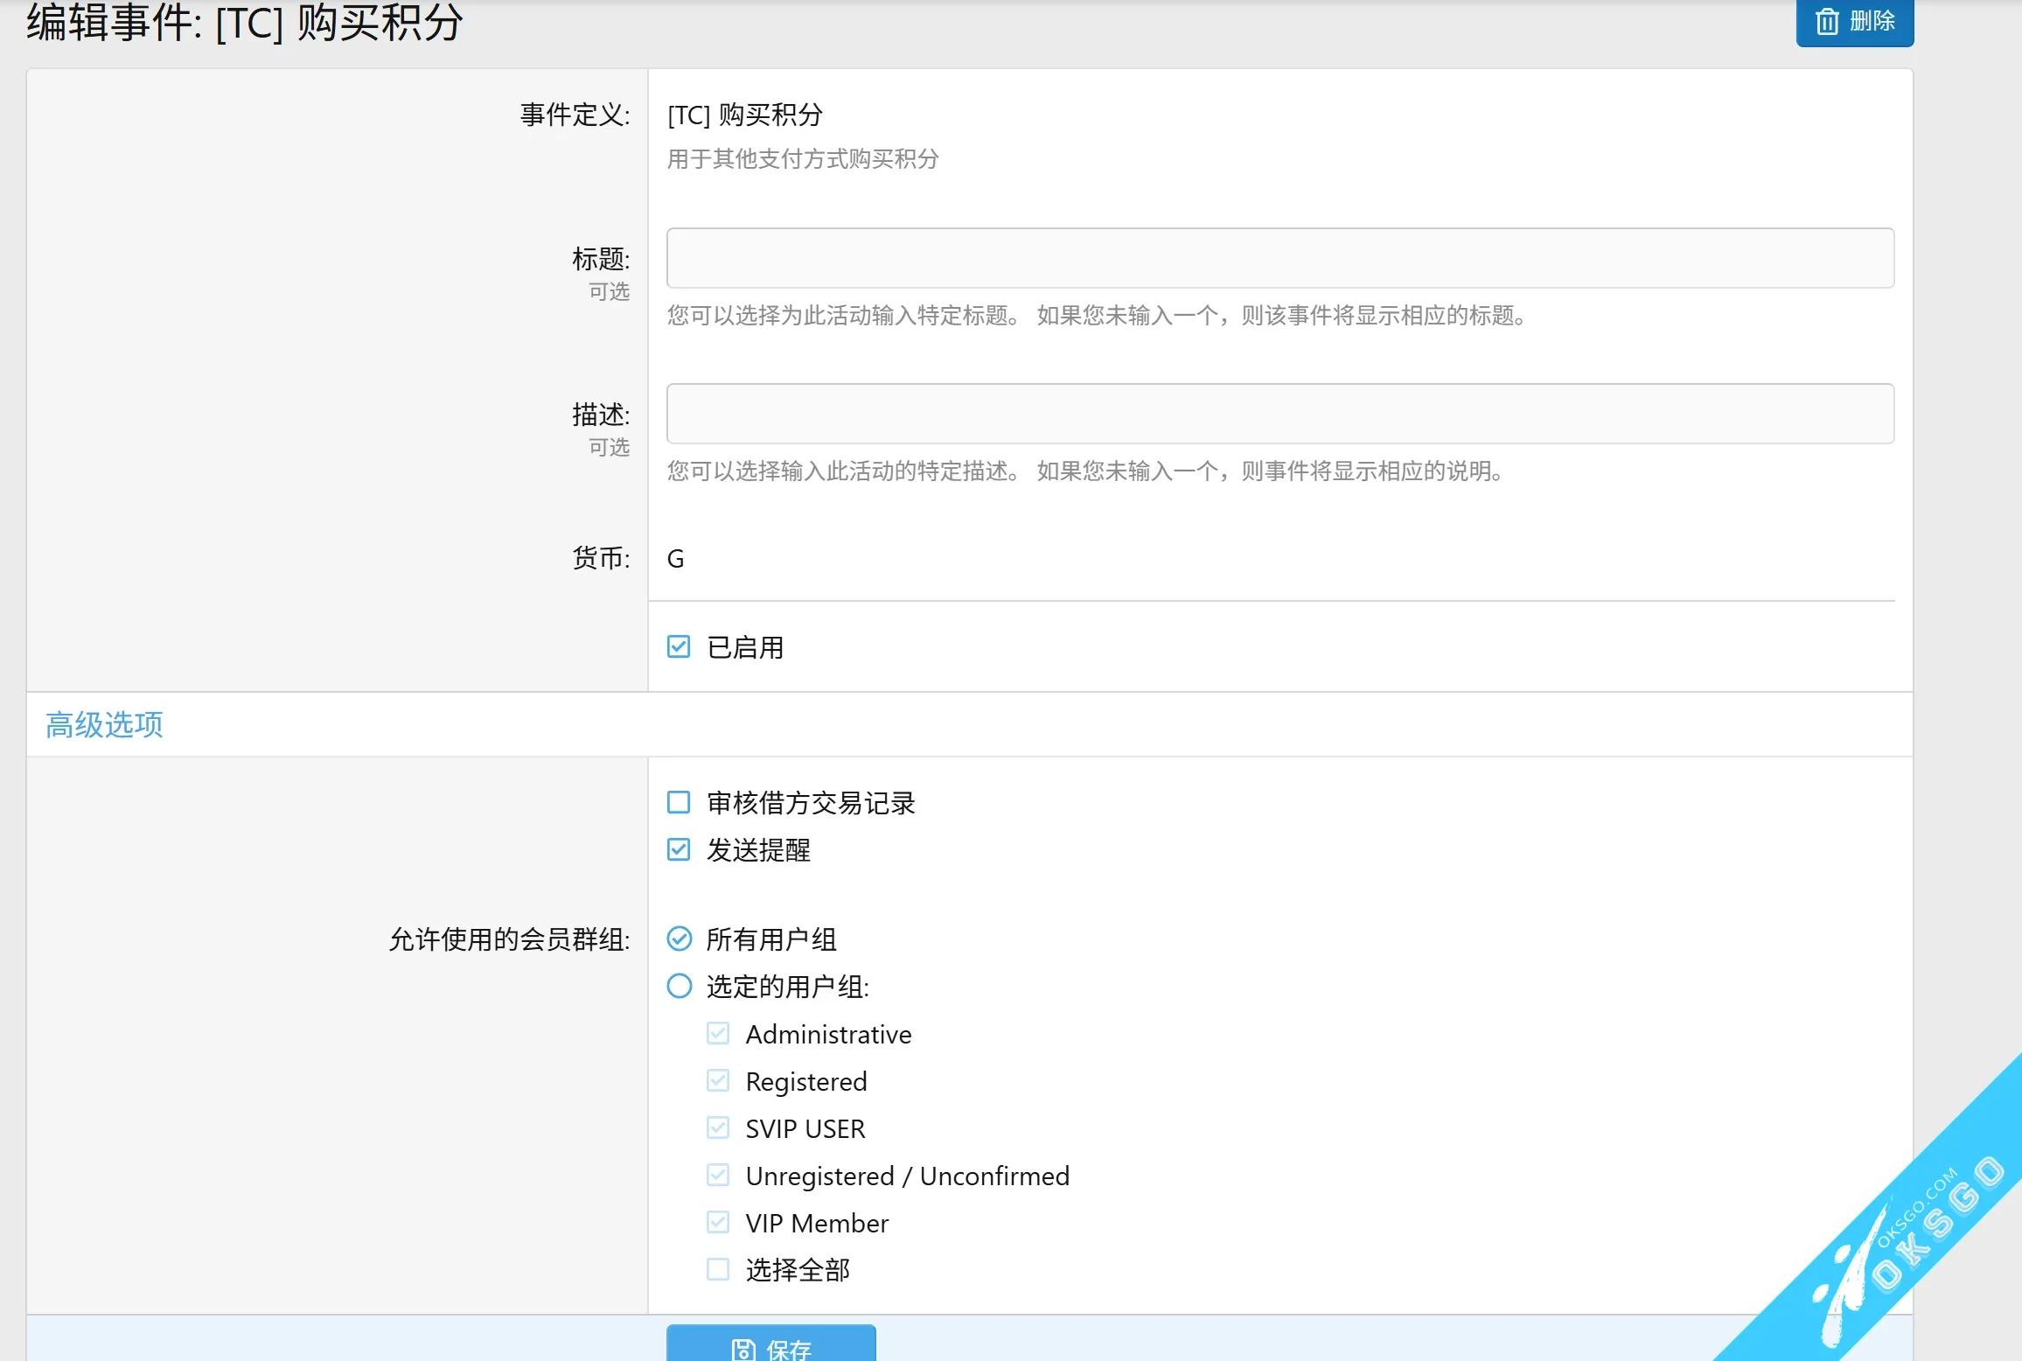The height and width of the screenshot is (1361, 2022).
Task: Check the Administrative user group
Action: (x=717, y=1033)
